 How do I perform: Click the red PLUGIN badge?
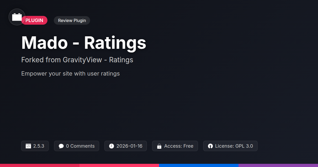(34, 20)
